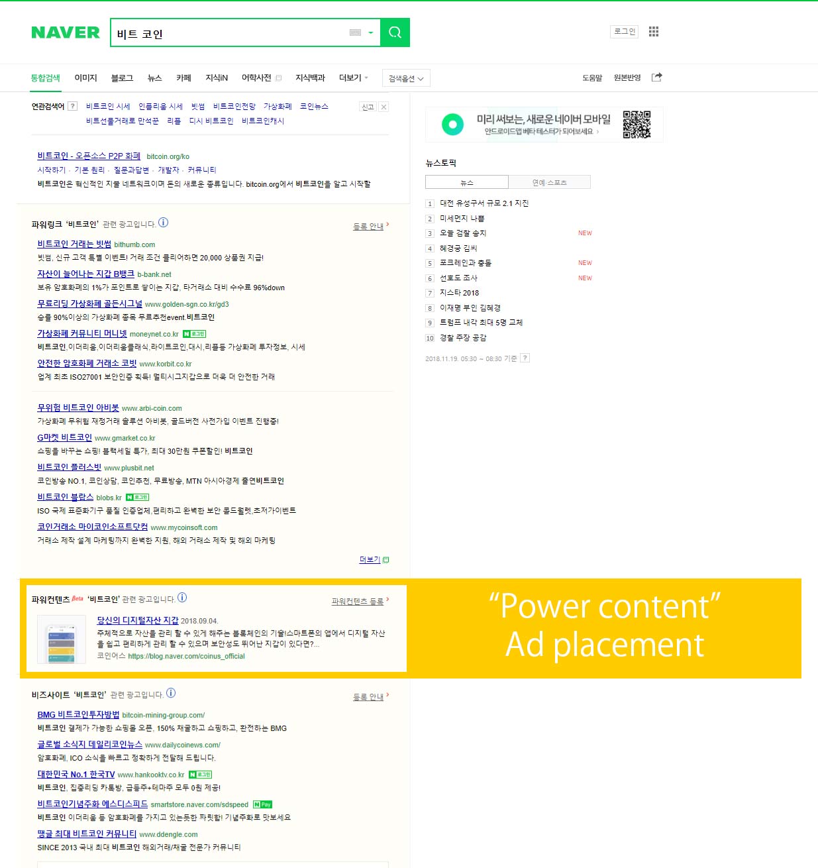This screenshot has width=818, height=868.
Task: Click the help icon next to 연관검색어
Action: 73,106
